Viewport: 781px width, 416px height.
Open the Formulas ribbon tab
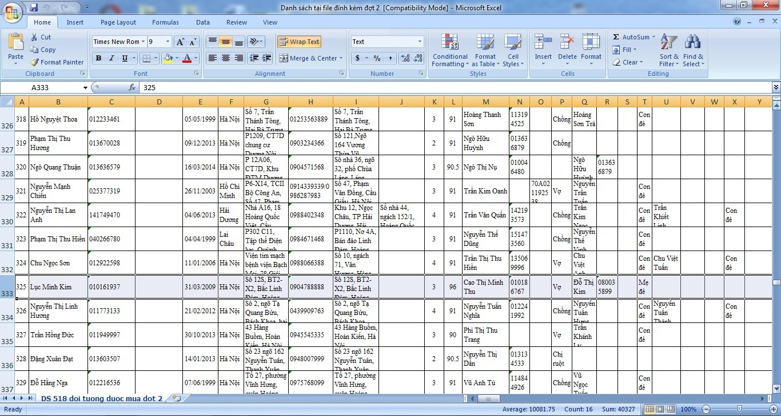165,22
